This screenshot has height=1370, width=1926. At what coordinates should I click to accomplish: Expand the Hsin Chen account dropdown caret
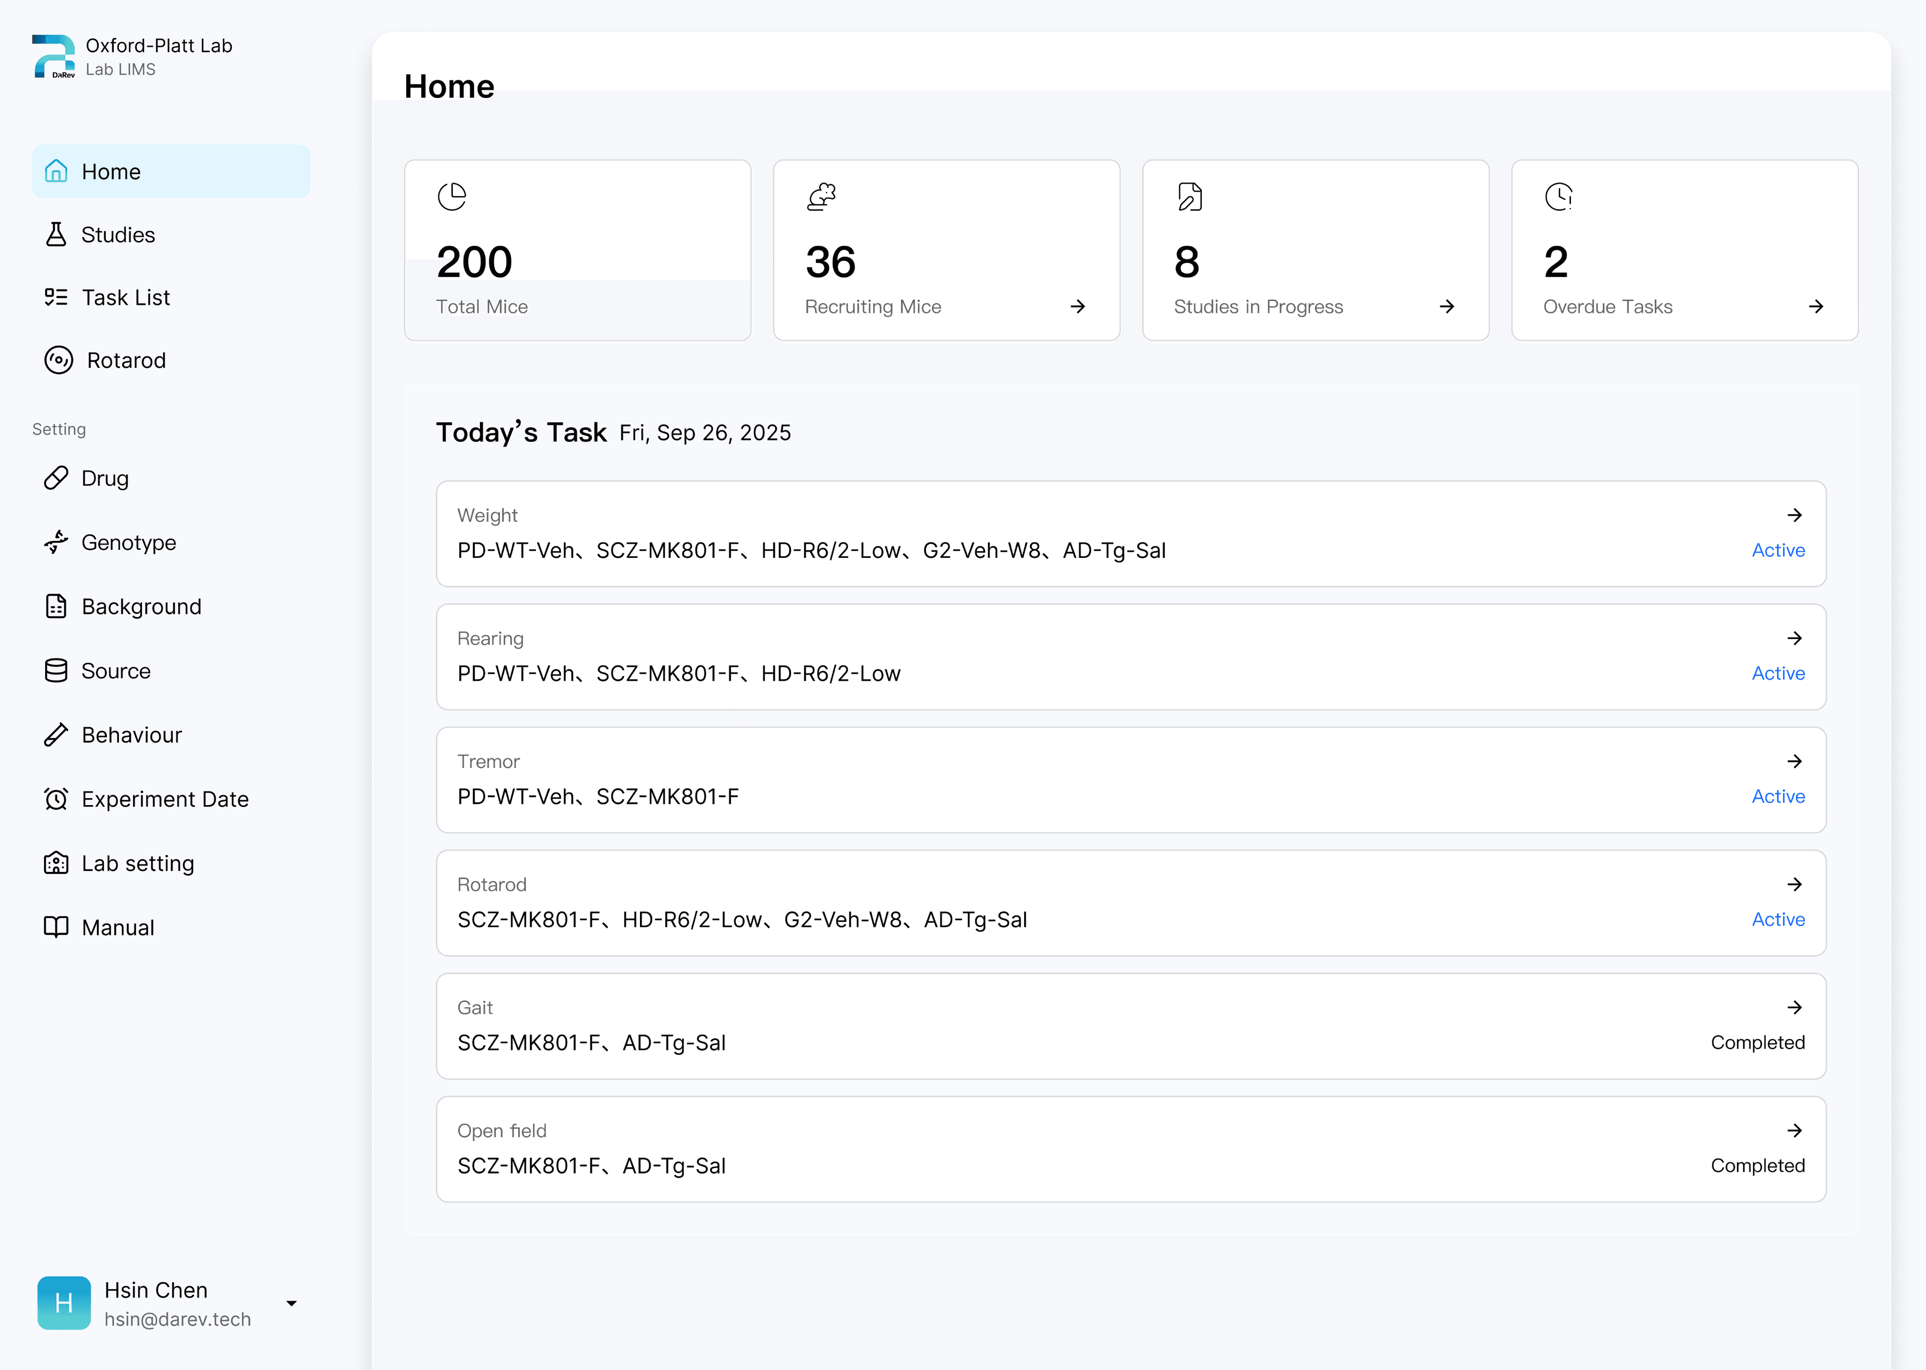point(291,1303)
